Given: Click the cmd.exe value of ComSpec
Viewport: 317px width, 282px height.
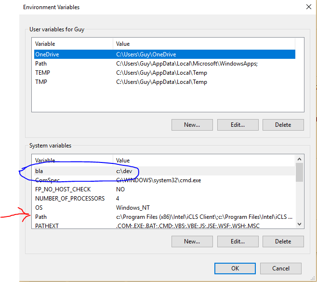Looking at the screenshot, I should click(158, 180).
